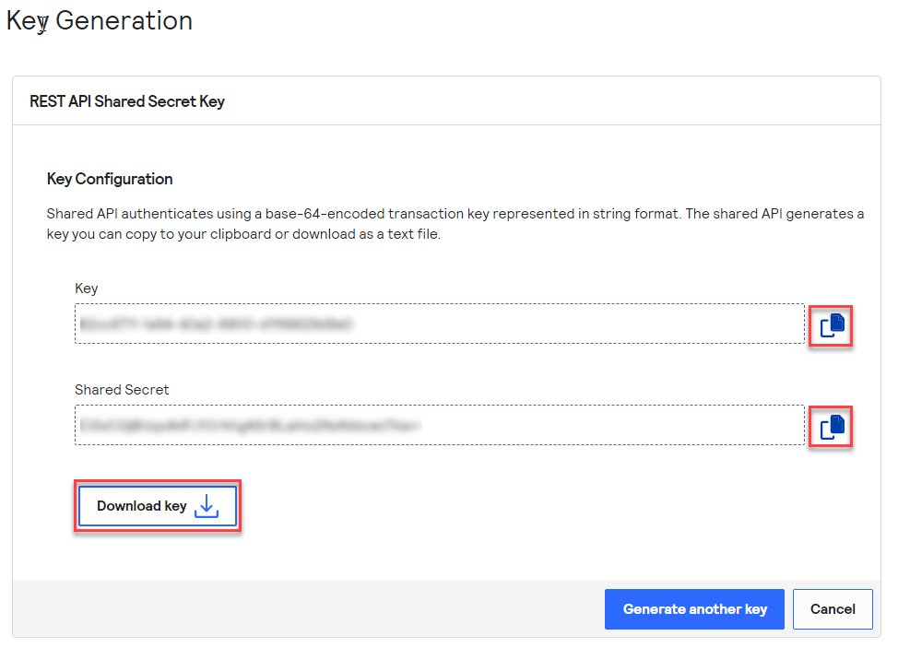Click the Cancel button
Viewport: 898px width, 648px height.
(x=833, y=608)
